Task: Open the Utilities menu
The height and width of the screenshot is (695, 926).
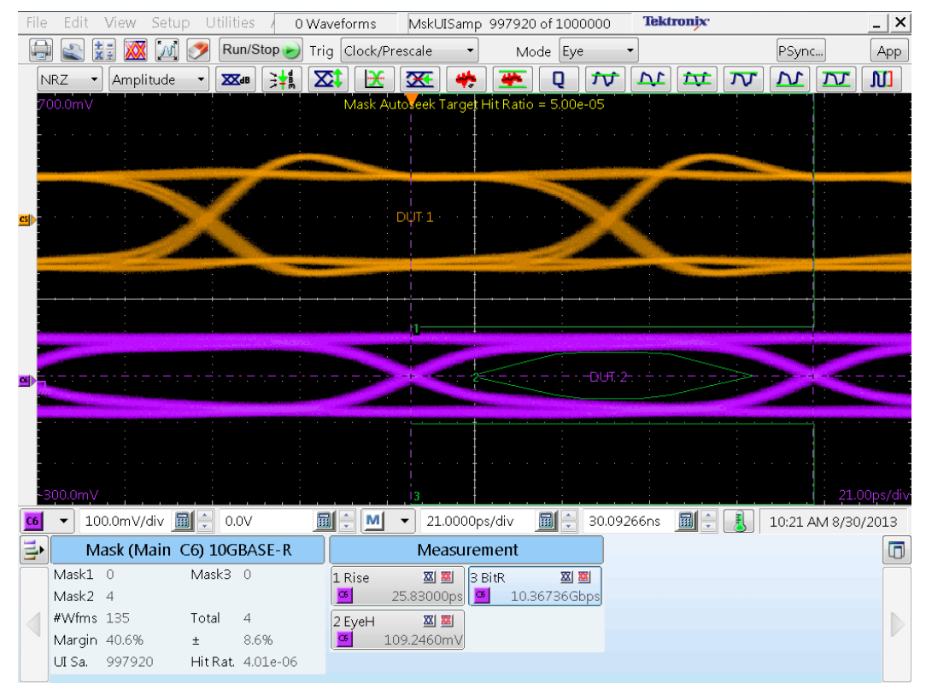Action: tap(230, 23)
